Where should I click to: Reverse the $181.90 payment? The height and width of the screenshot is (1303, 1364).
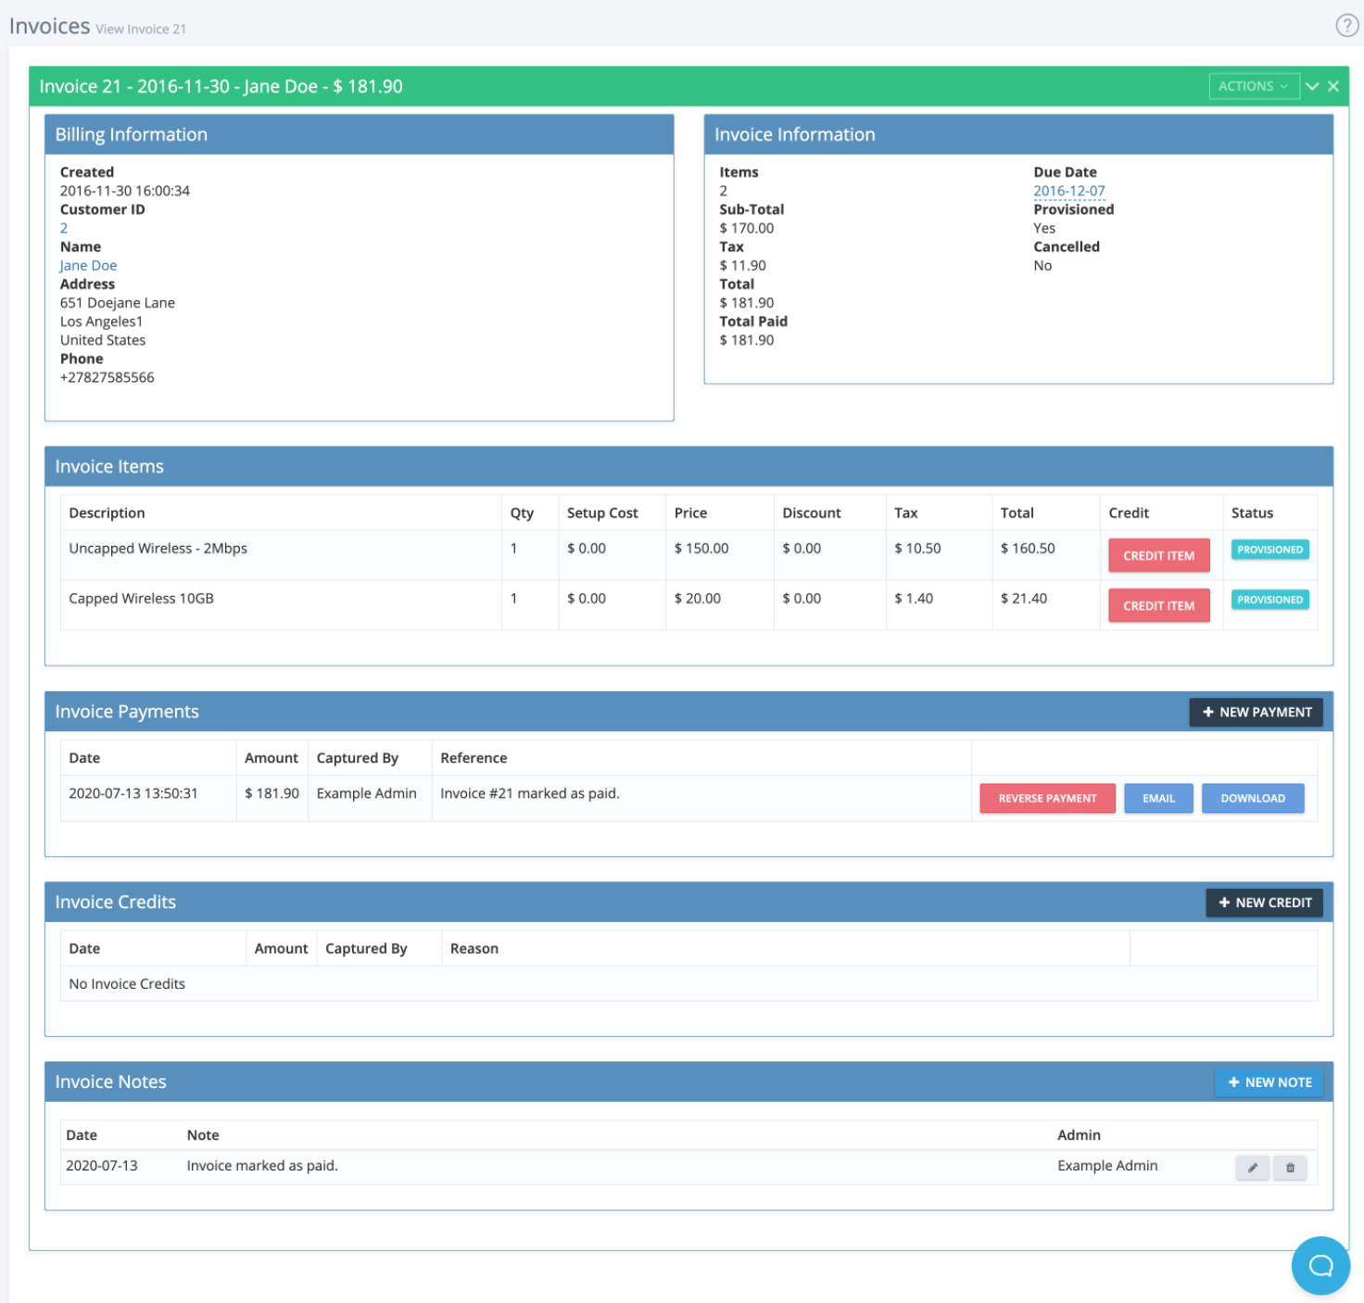pyautogui.click(x=1048, y=798)
